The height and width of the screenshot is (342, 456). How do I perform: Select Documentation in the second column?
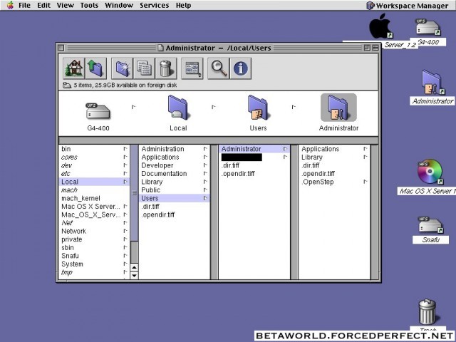162,174
